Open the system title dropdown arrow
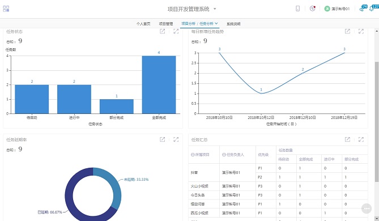 pyautogui.click(x=215, y=9)
